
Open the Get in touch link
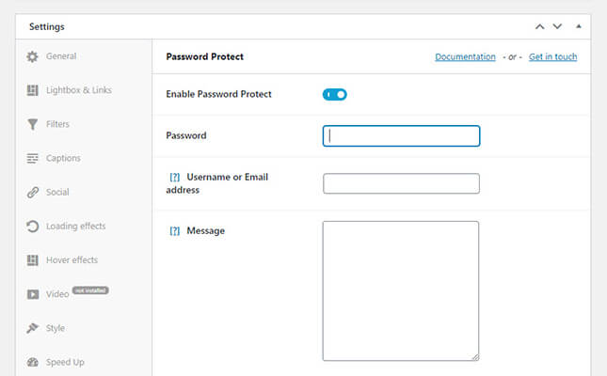(x=552, y=57)
